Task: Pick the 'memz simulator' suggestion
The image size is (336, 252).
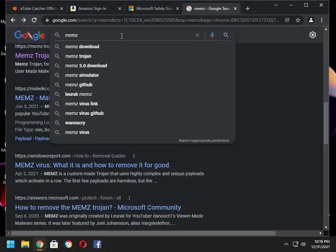Action: tap(142, 75)
